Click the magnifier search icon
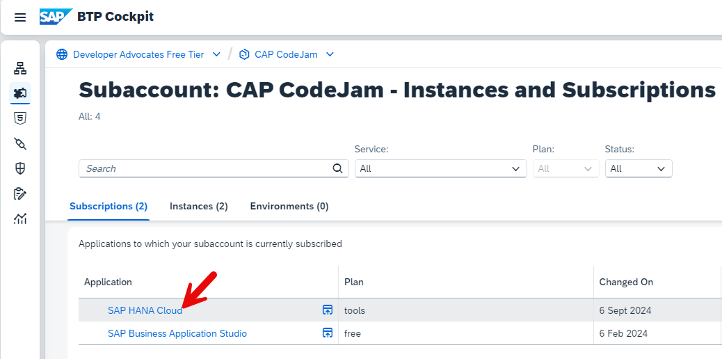 pos(337,168)
